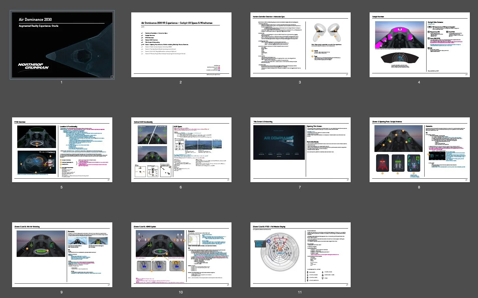Click 'Augmented Reality Experience: Oracle' subtitle text

pos(38,26)
